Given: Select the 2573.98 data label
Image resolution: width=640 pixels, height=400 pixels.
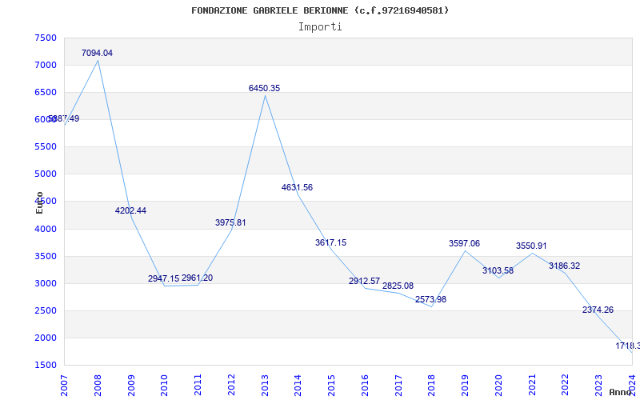Looking at the screenshot, I should click(430, 299).
